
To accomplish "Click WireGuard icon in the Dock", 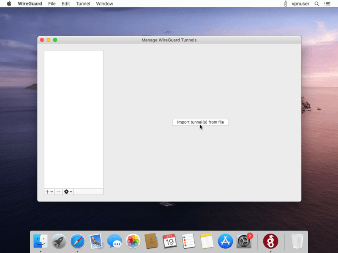I will pos(270,241).
